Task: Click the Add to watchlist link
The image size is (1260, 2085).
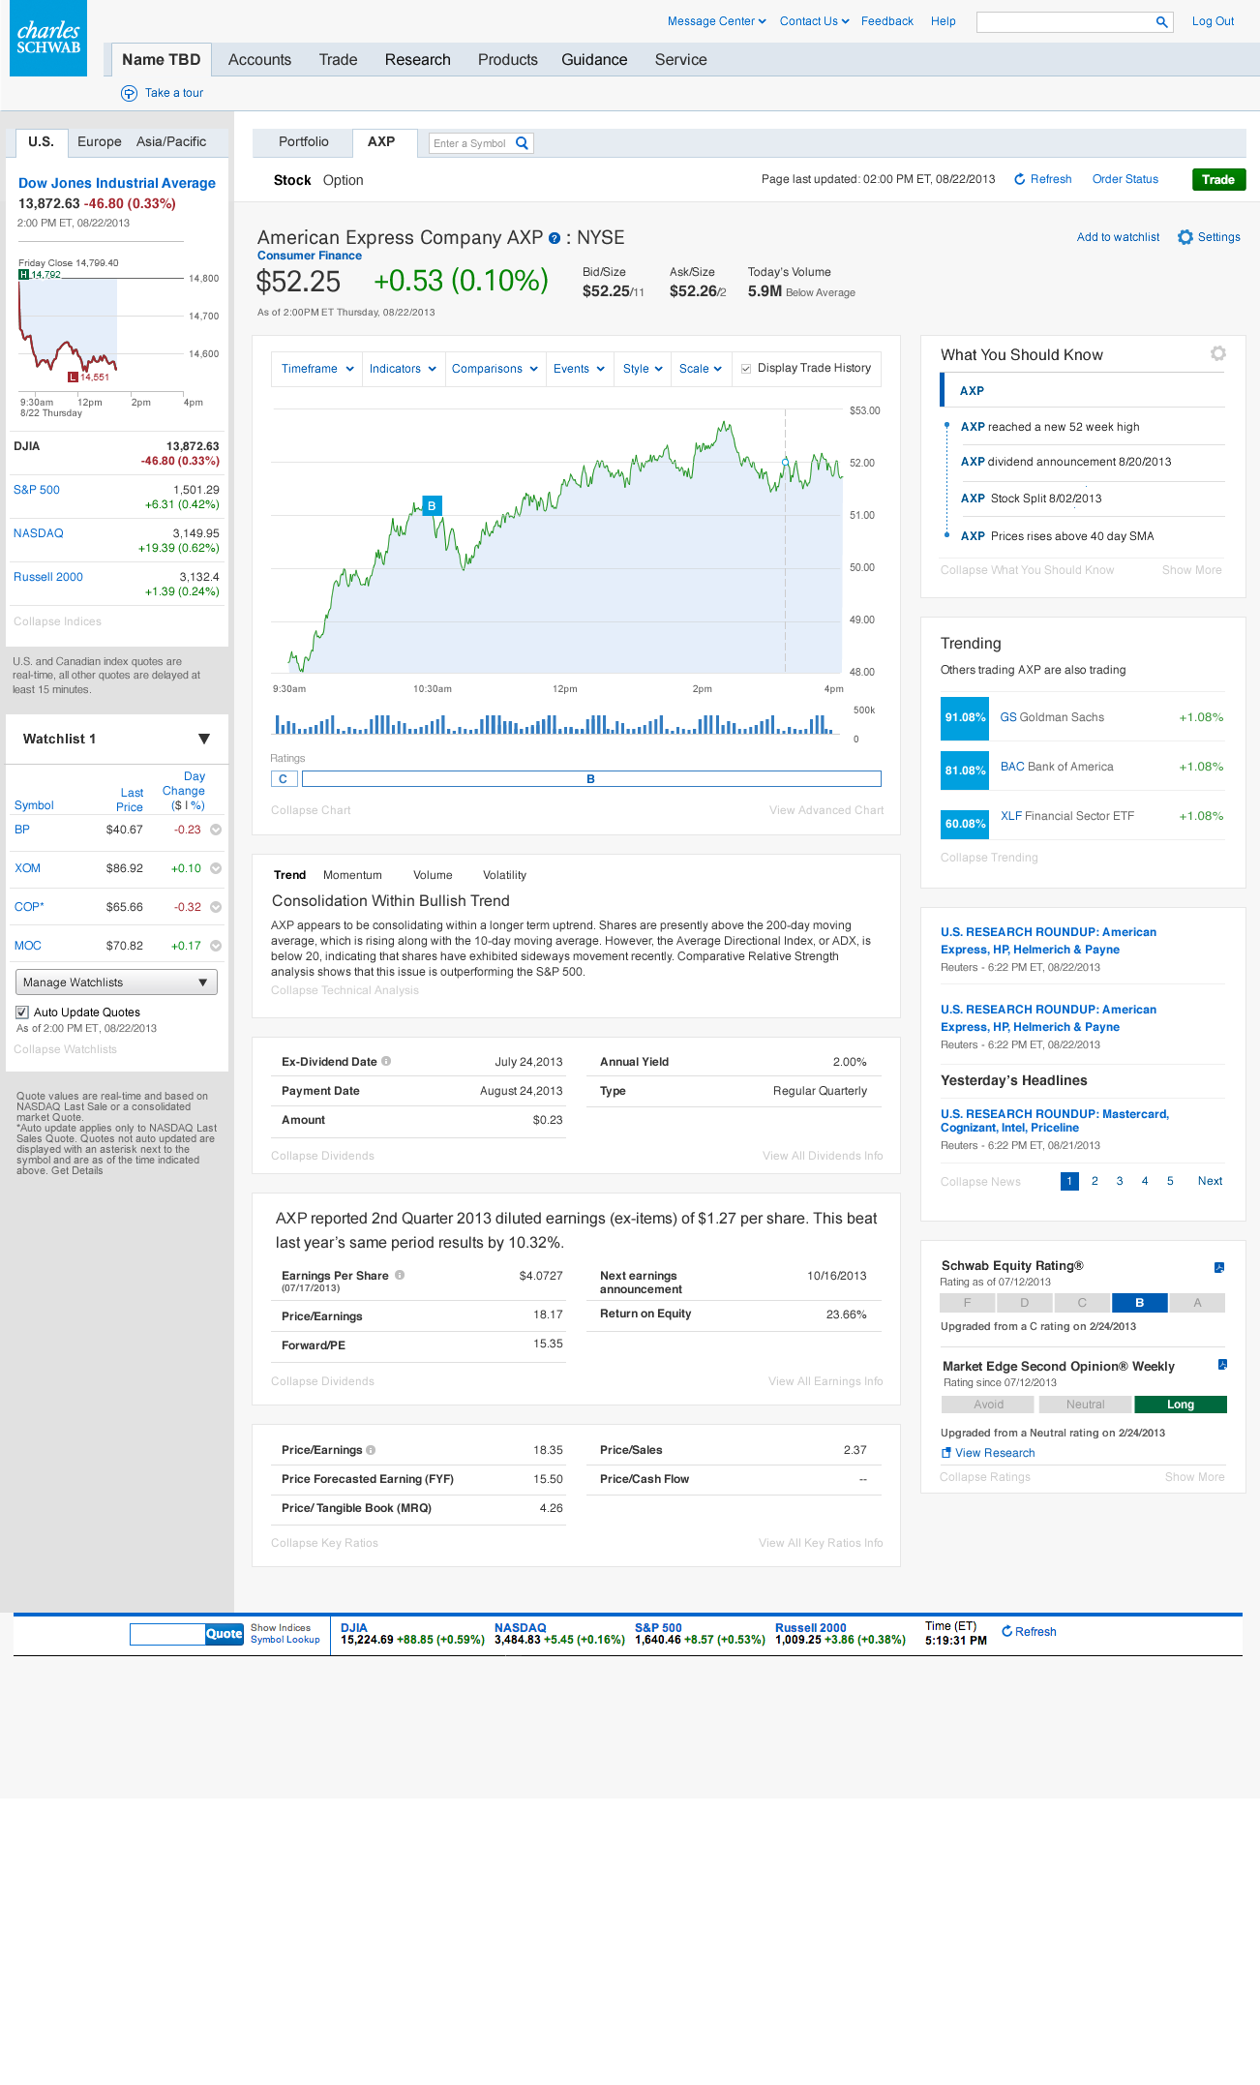Action: 1118,237
